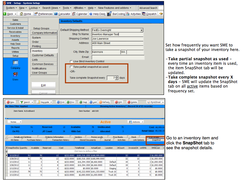Open the Search Views menu
The image size is (243, 181).
tap(51, 8)
